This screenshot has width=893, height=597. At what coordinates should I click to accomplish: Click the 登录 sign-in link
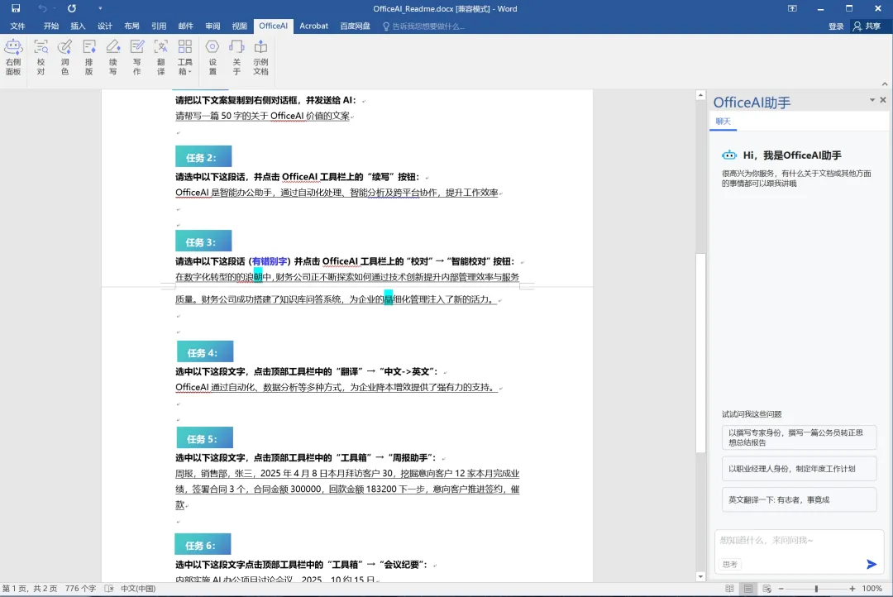pos(835,26)
